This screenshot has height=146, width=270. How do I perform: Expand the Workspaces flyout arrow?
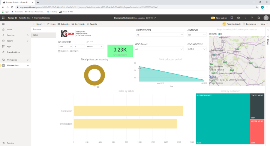tap(28, 60)
